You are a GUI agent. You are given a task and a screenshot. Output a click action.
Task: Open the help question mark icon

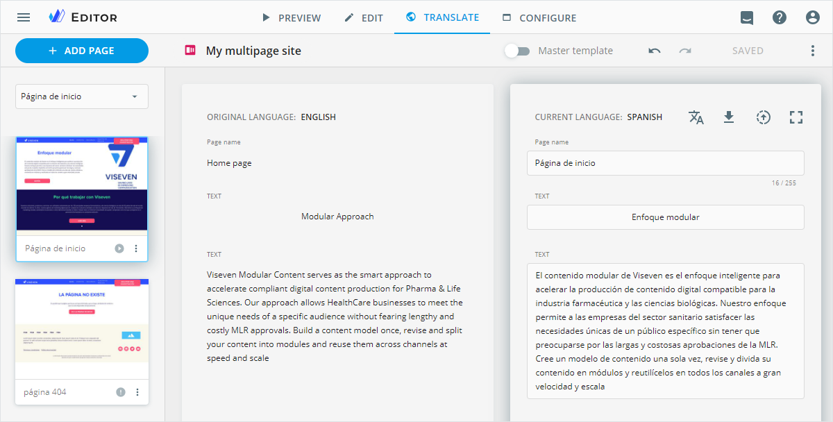coord(780,17)
